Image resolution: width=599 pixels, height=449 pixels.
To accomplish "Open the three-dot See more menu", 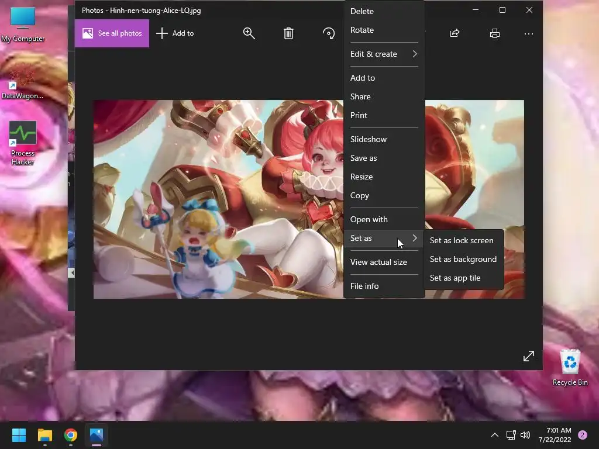I will 529,33.
